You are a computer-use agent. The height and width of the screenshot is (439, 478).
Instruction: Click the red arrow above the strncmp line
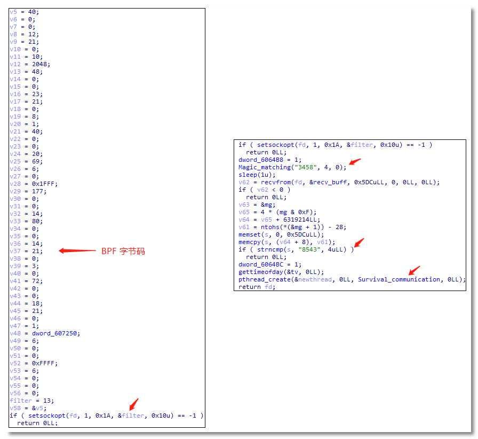coord(359,242)
